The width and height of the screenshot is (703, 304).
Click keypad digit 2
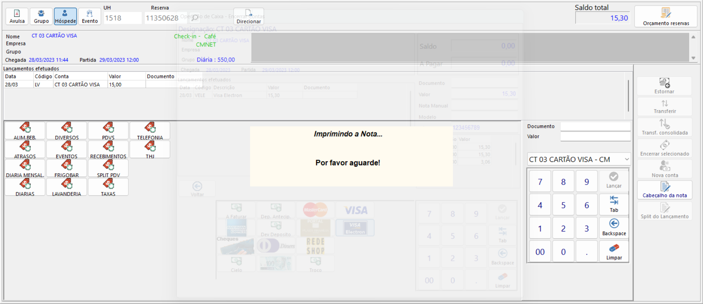[x=563, y=229]
